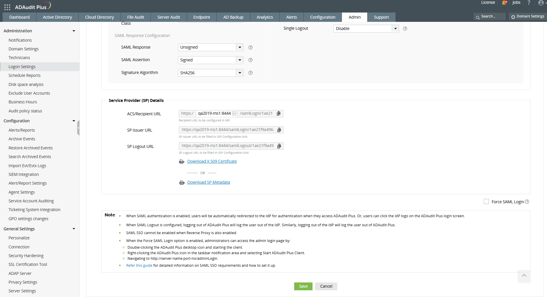Click the download icon beside X.509 Certificate

(x=181, y=161)
